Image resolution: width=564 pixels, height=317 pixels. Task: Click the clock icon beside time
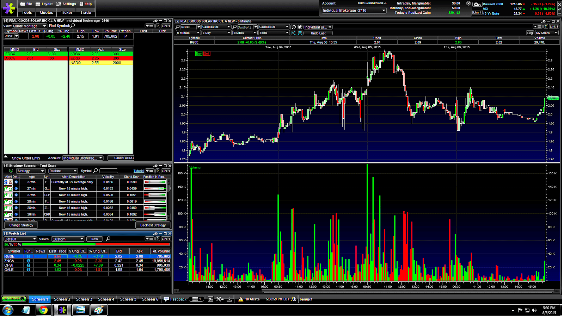(x=294, y=299)
